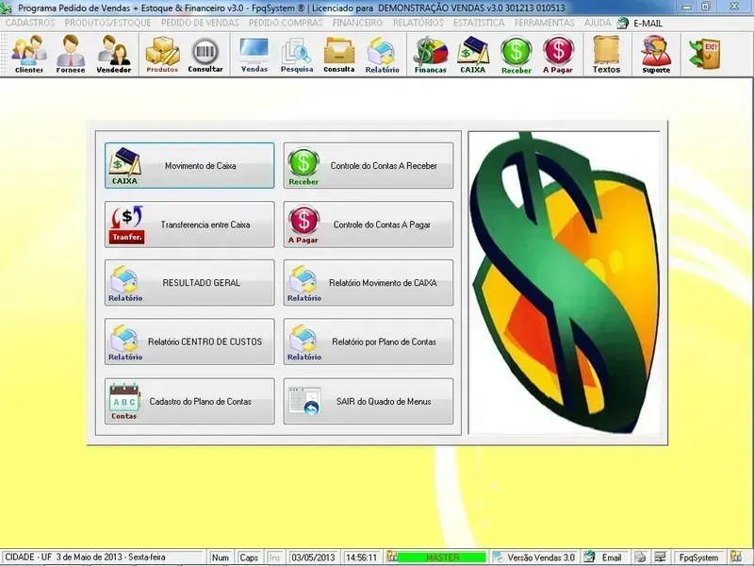Open the Suporte toolbar icon
Image resolution: width=754 pixels, height=566 pixels.
click(656, 54)
